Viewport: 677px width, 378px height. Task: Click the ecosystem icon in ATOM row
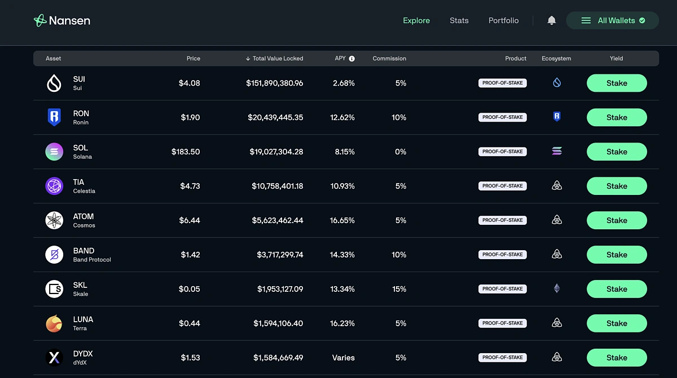pyautogui.click(x=557, y=220)
